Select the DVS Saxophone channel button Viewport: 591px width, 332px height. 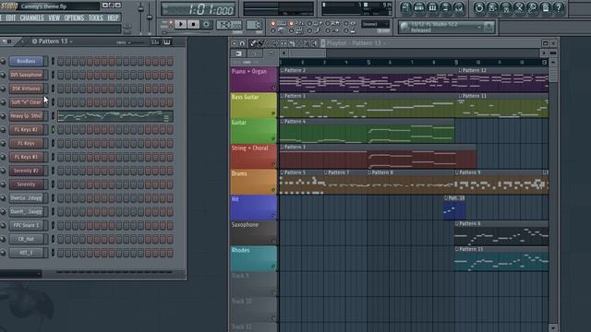[27, 75]
